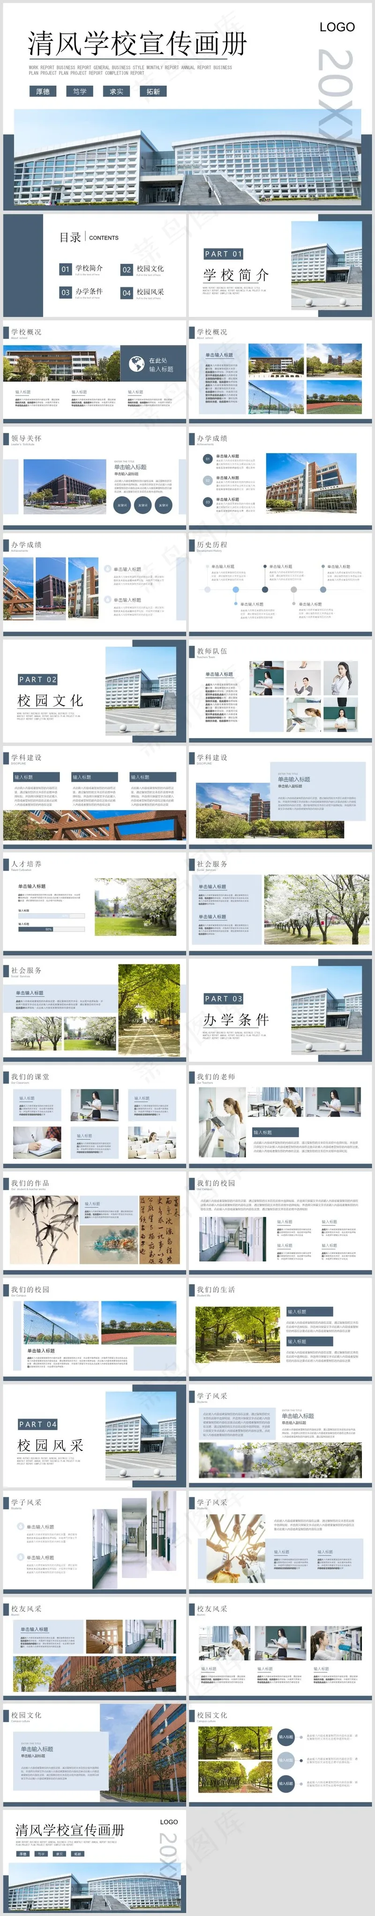Select 校园风采 entry in the 目录 slide

[x=150, y=292]
